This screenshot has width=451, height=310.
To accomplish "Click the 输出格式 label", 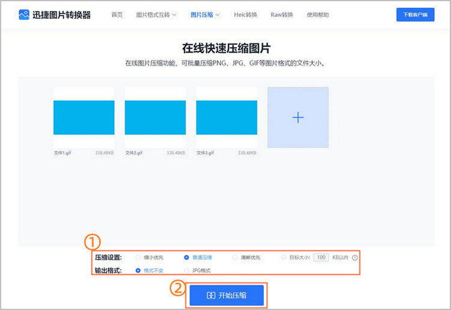I will [108, 270].
